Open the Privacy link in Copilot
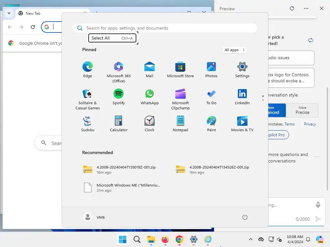330x247 pixels. (x=310, y=124)
